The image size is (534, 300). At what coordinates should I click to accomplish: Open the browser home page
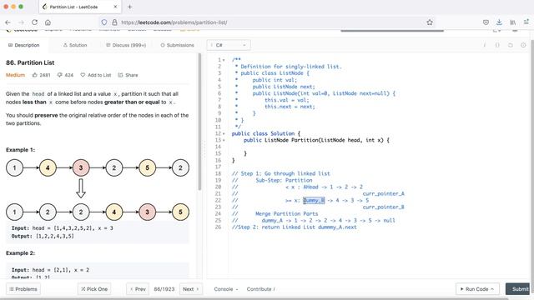[48, 22]
